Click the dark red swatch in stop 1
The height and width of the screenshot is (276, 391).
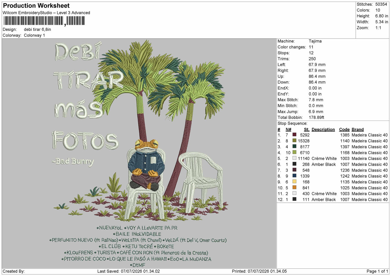pos(294,135)
